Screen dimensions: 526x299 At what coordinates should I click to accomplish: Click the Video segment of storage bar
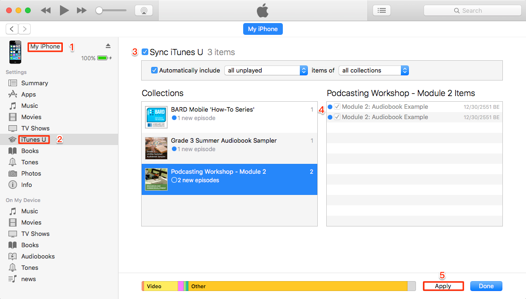(x=161, y=286)
